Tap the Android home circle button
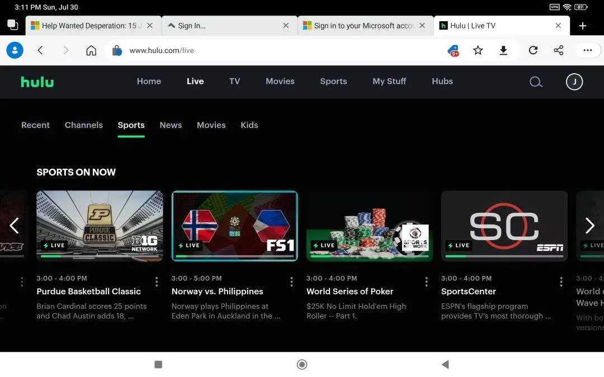The height and width of the screenshot is (377, 604). pyautogui.click(x=302, y=364)
